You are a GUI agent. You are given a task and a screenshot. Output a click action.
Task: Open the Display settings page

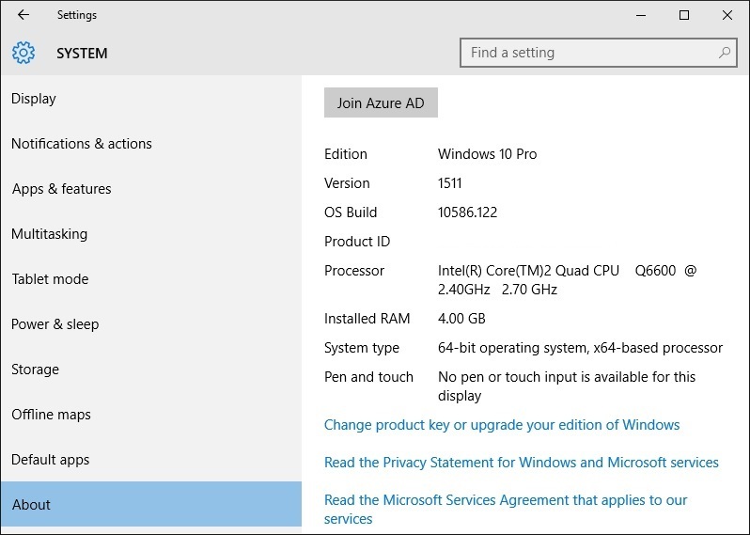[34, 99]
